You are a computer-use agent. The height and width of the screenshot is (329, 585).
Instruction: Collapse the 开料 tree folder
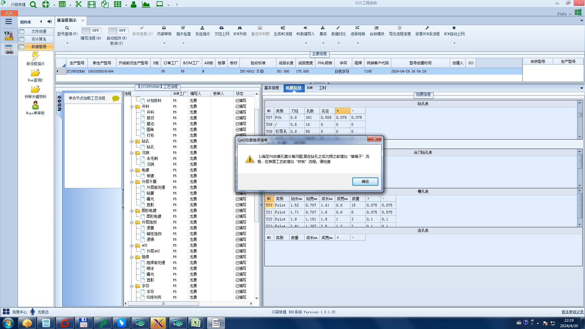coord(132,107)
